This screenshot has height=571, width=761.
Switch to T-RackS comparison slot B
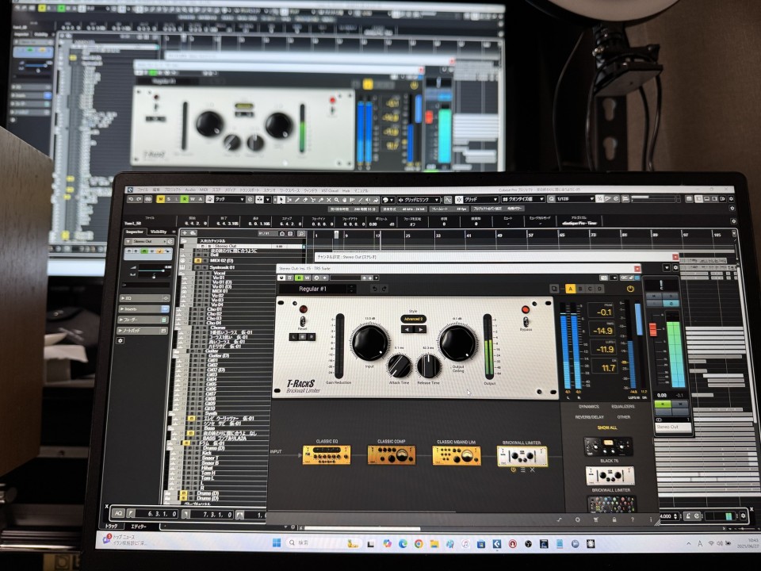coord(580,289)
